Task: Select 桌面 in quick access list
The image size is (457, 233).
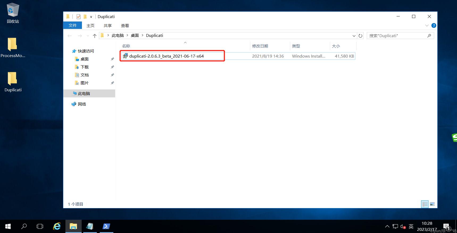Action: point(85,59)
